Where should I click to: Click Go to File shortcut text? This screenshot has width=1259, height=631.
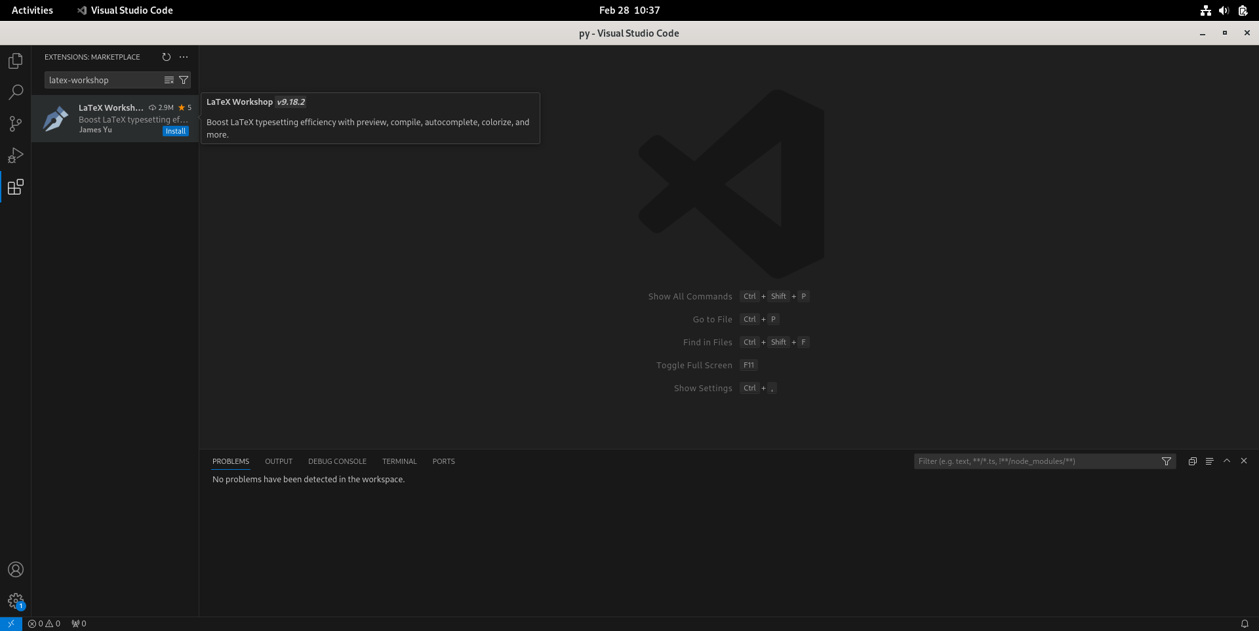tap(712, 319)
